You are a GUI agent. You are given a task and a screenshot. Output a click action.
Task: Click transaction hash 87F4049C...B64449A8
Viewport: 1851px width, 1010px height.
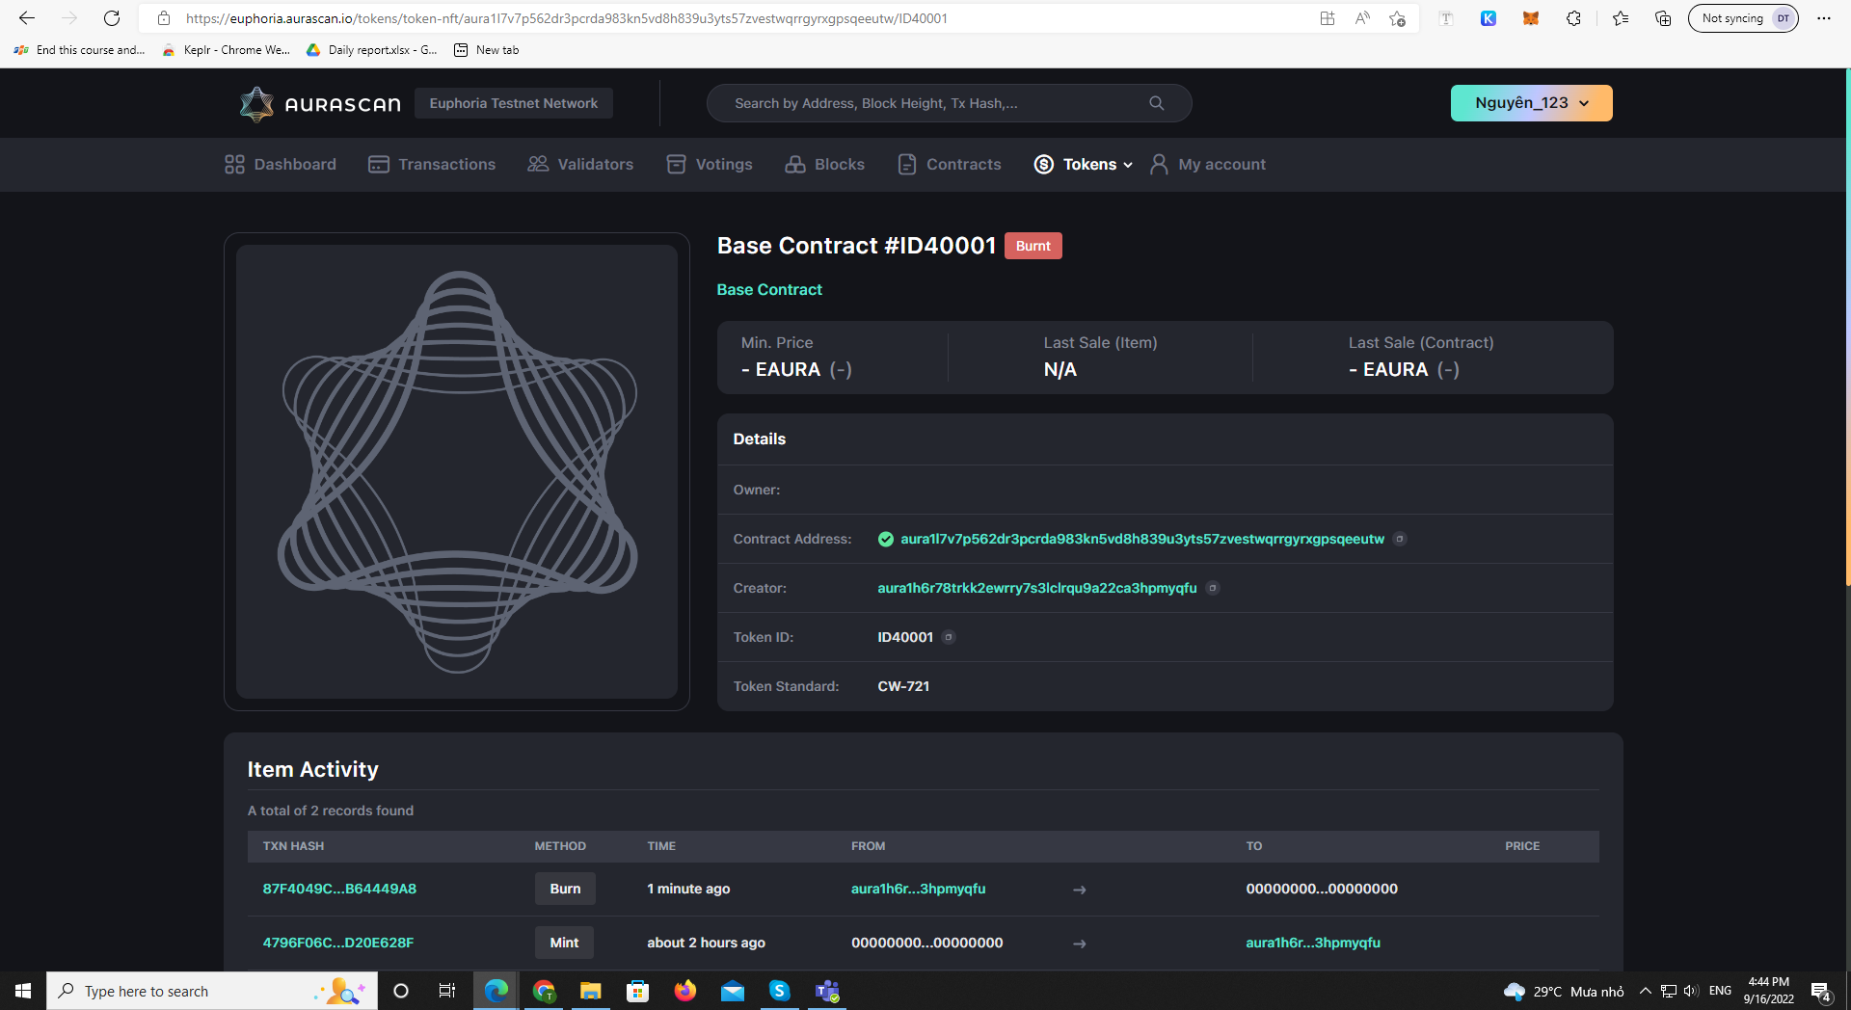[x=338, y=889]
